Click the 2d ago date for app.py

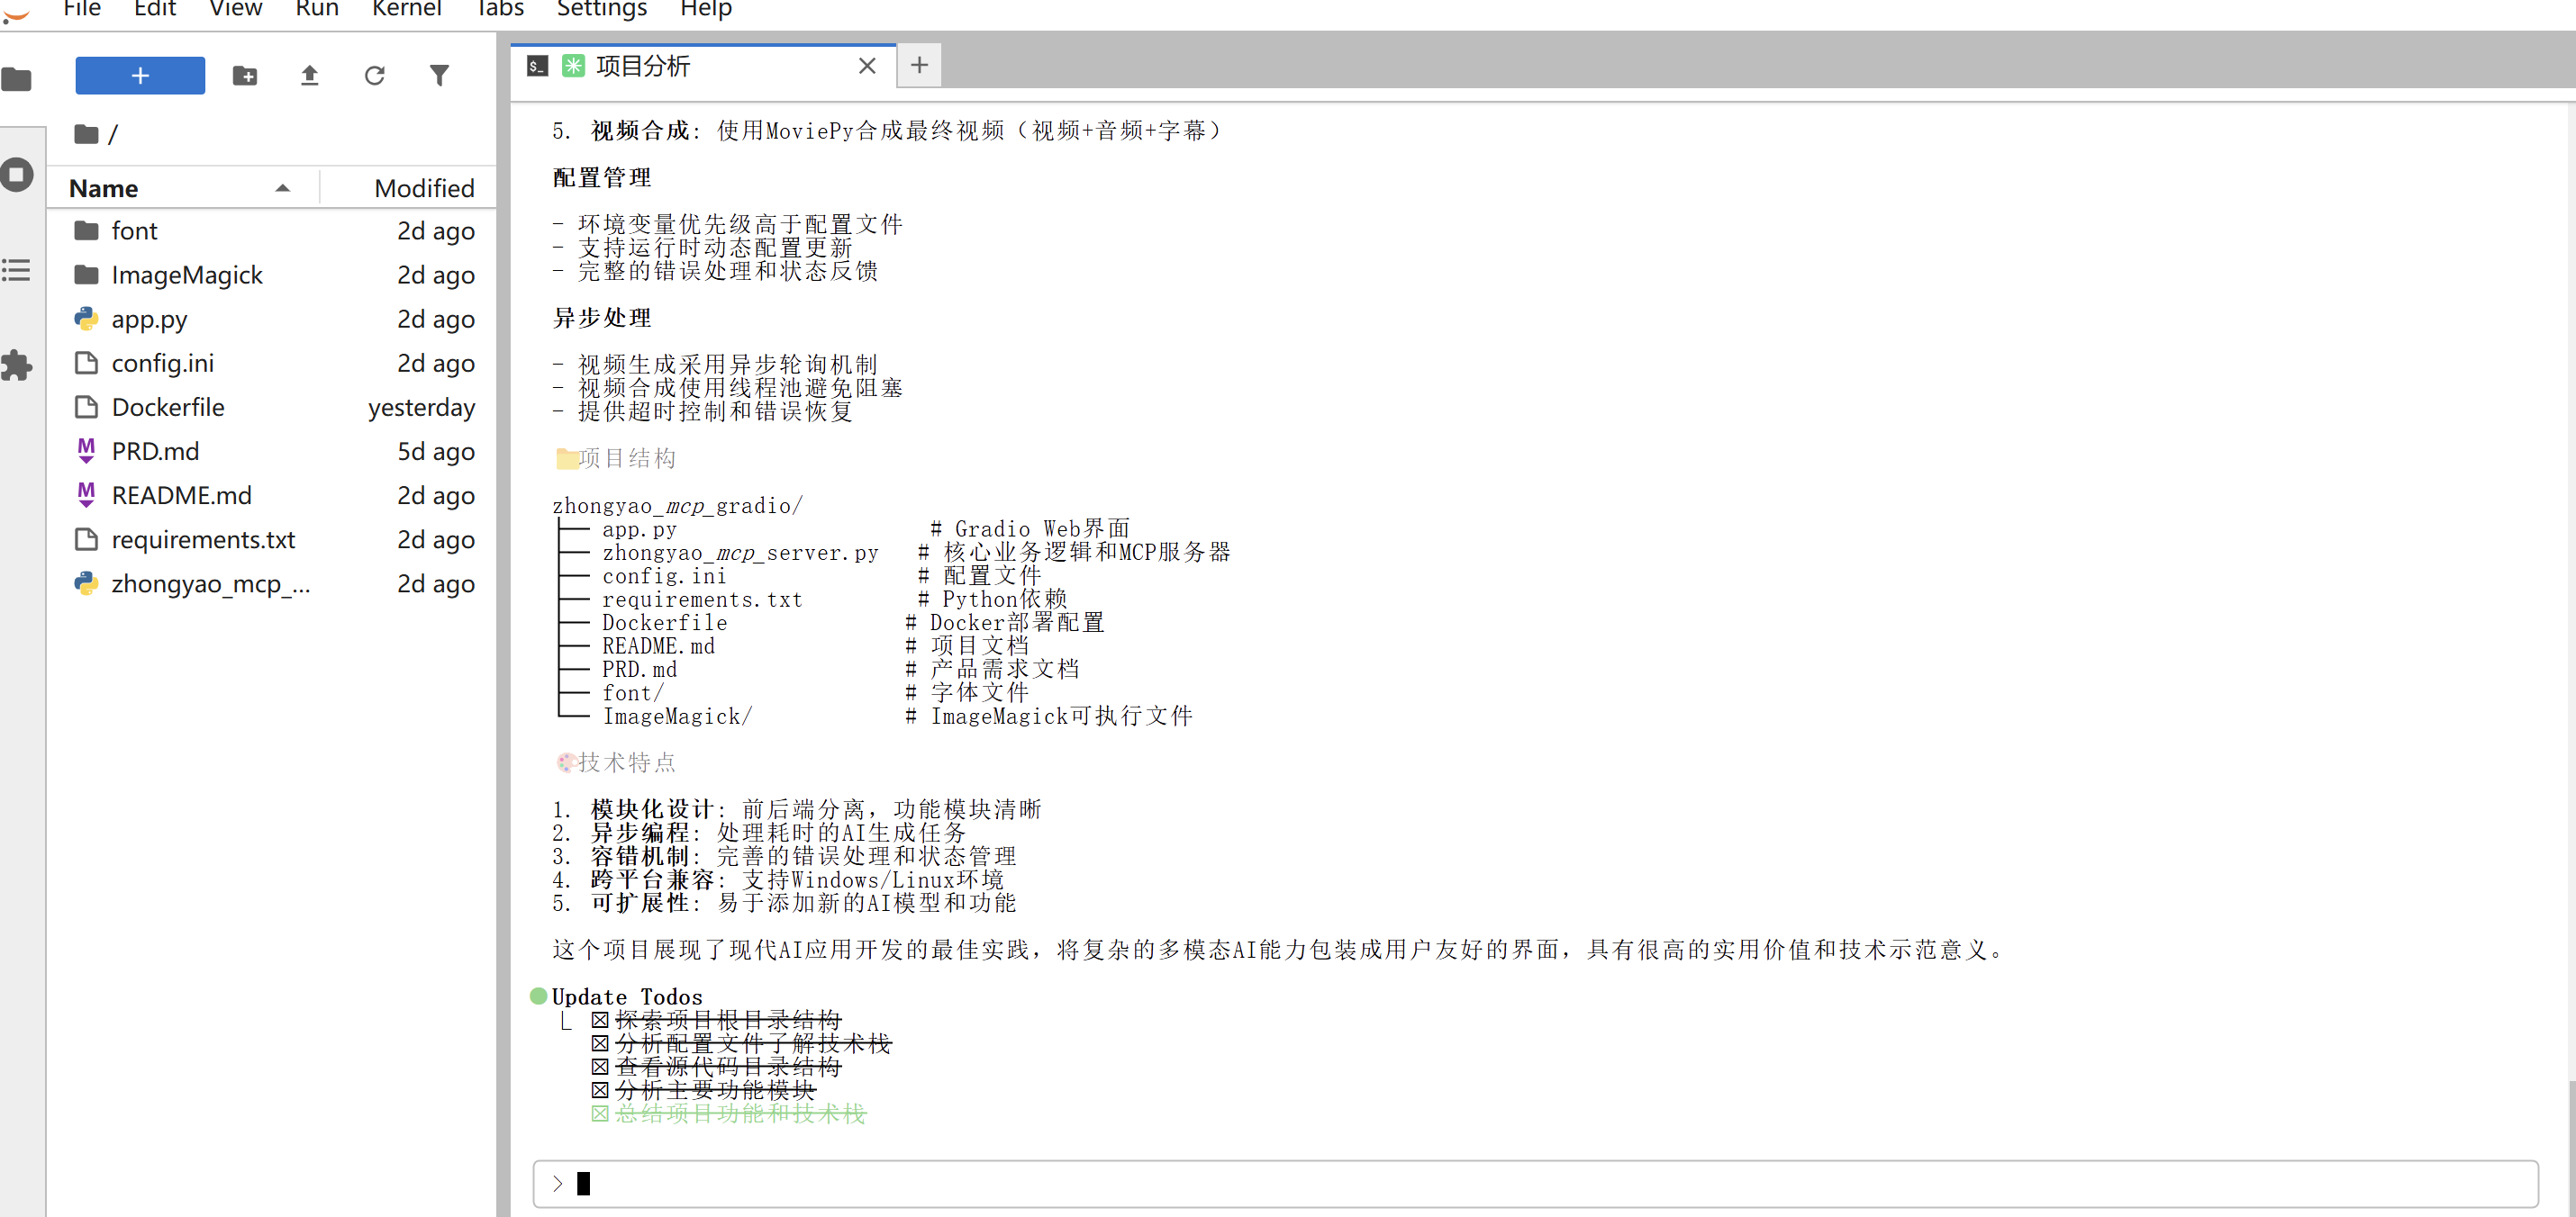click(435, 319)
